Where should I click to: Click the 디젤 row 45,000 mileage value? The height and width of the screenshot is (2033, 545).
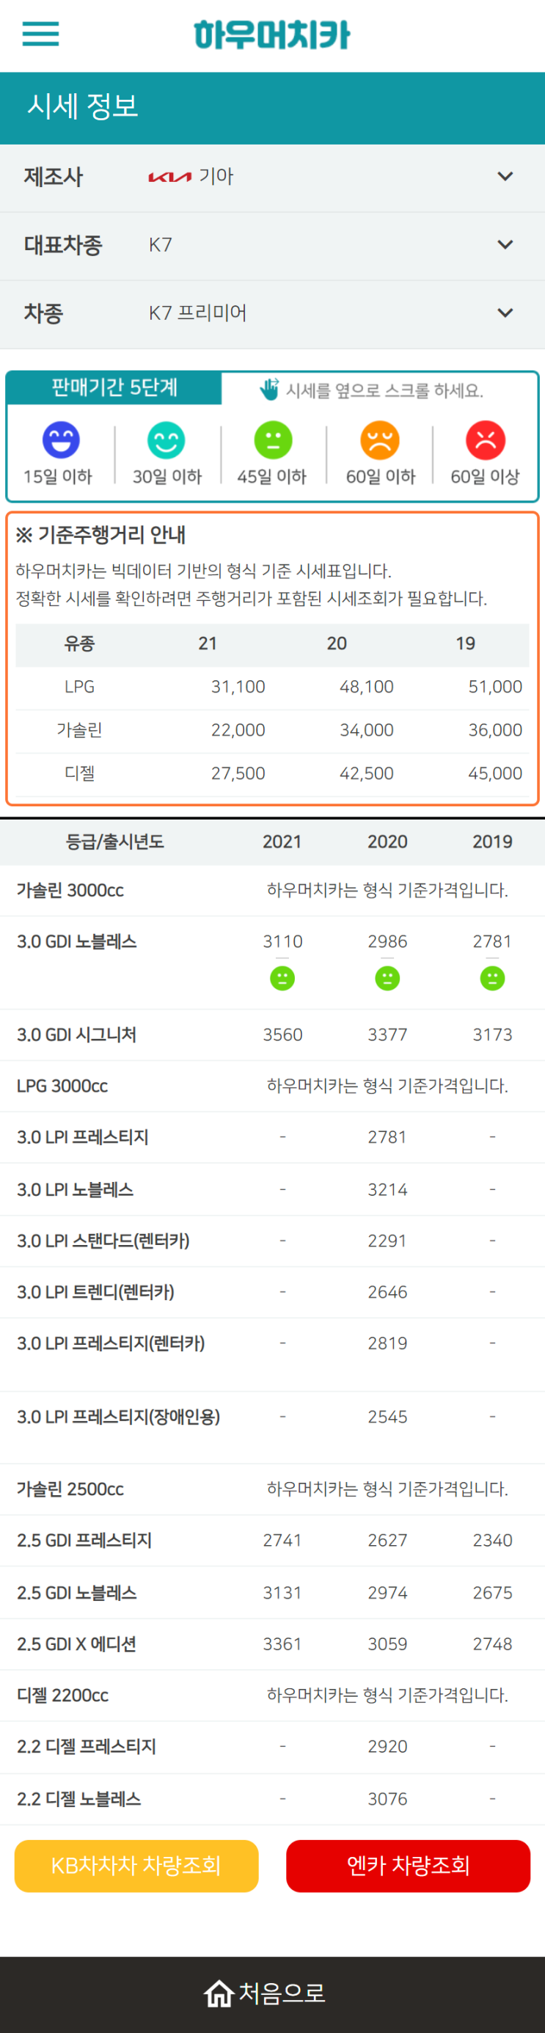(495, 773)
